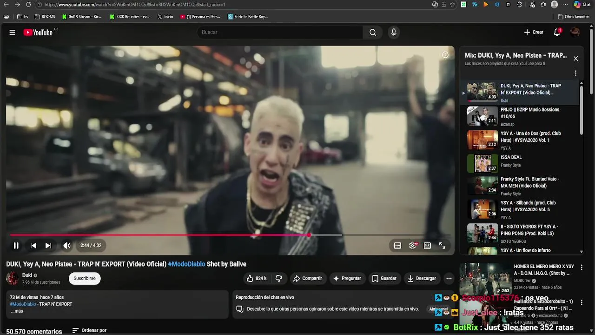
Task: Dislike the video
Action: pyautogui.click(x=278, y=278)
